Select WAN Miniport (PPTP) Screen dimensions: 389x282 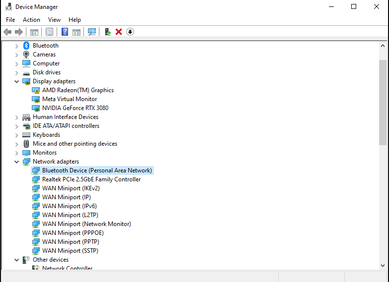71,242
